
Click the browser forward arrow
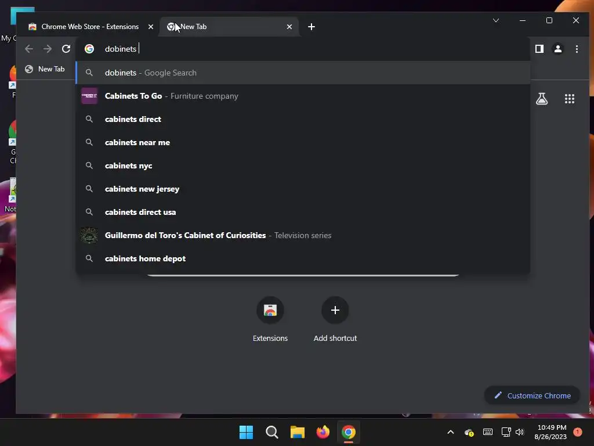click(48, 49)
